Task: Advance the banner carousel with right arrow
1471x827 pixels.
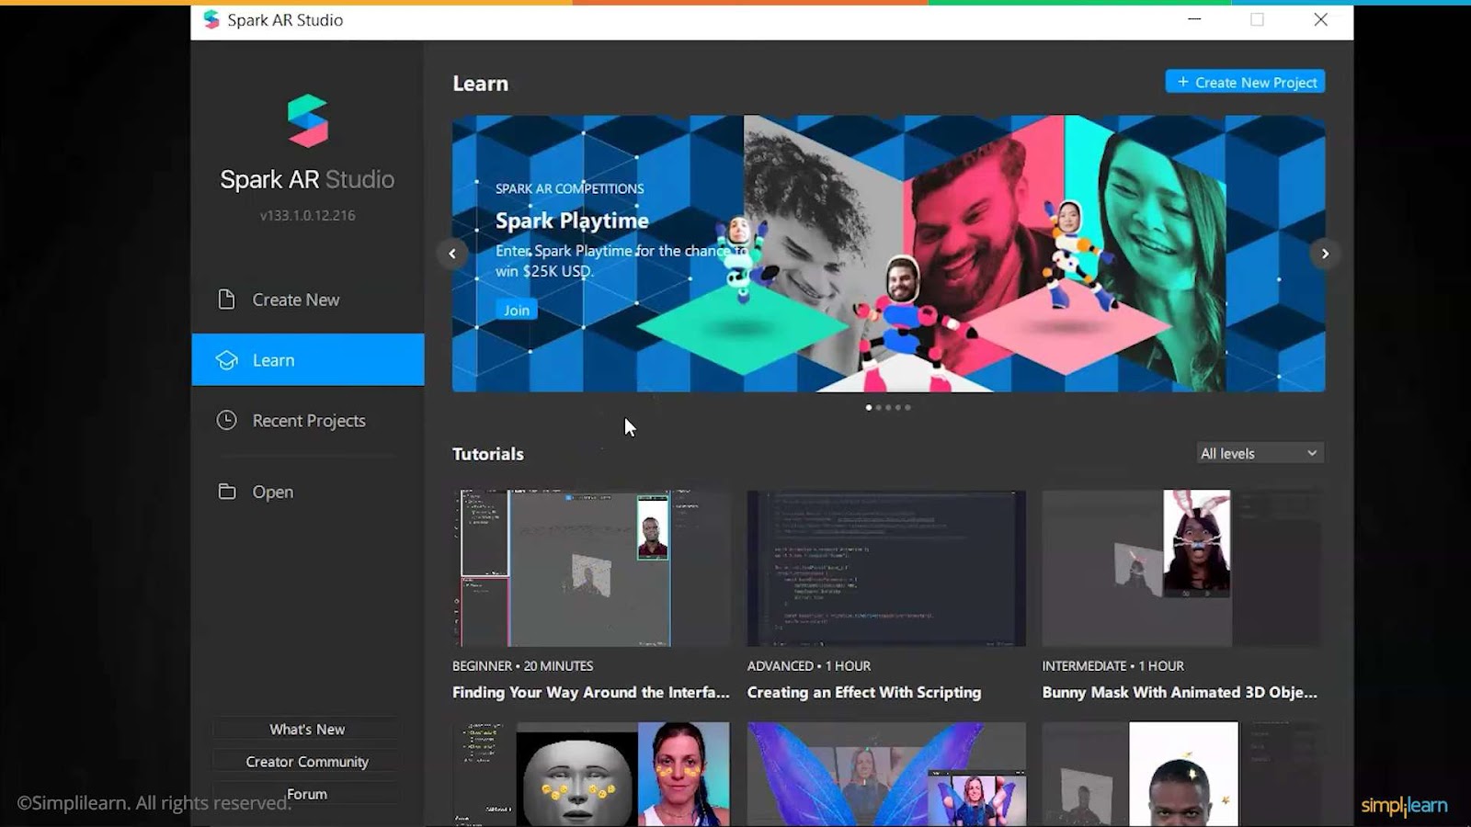Action: click(1325, 253)
